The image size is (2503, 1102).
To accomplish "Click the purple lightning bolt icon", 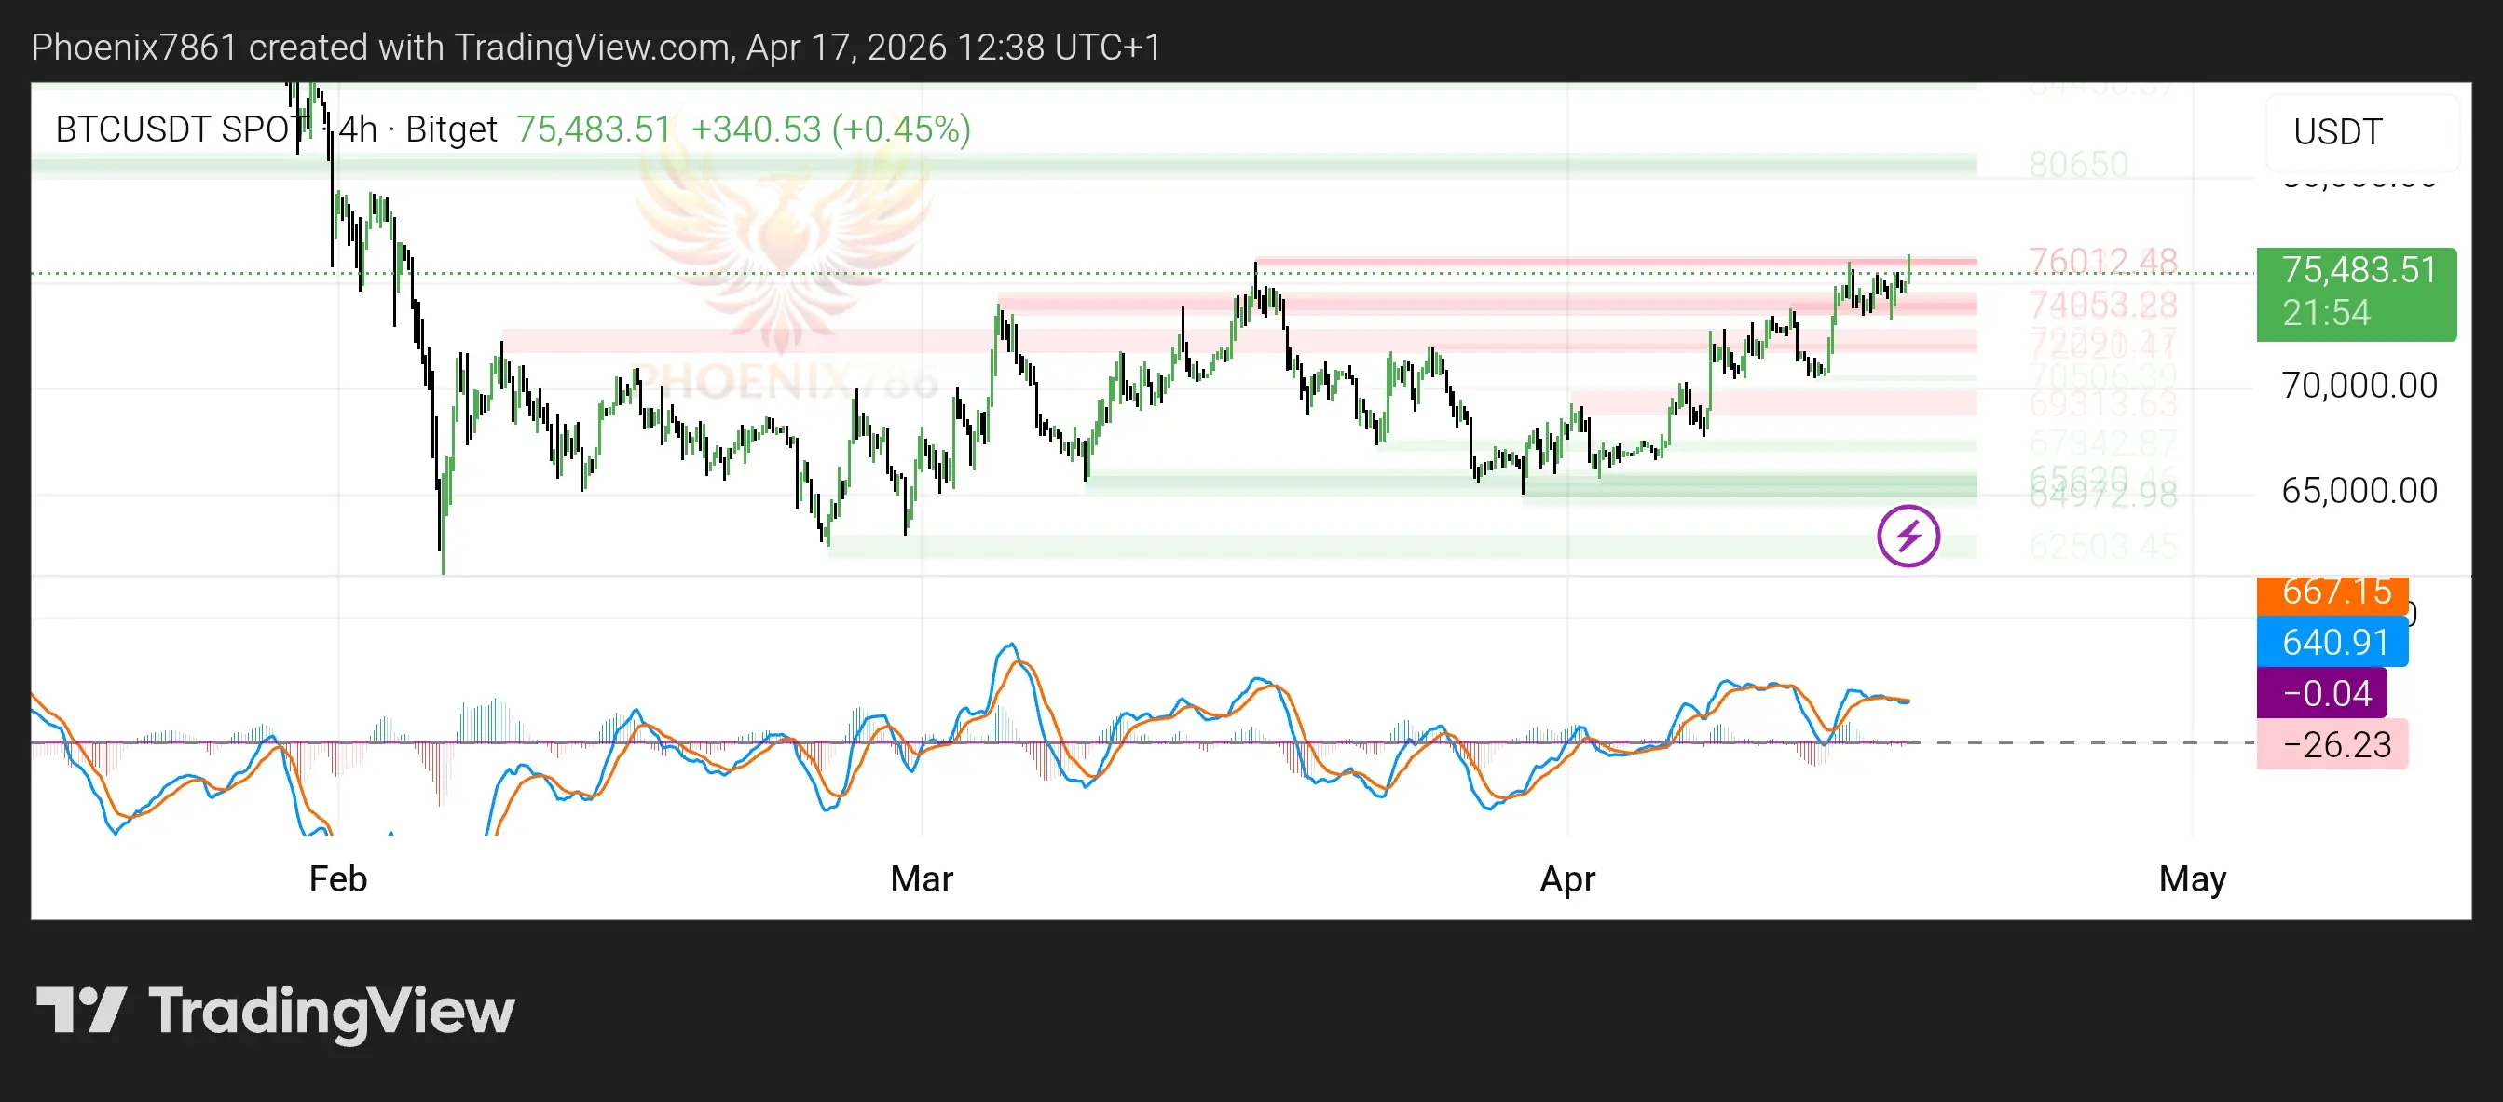I will 1908,536.
